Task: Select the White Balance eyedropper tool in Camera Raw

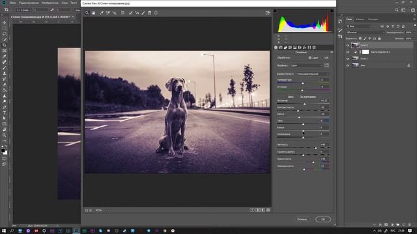Action: coord(102,13)
